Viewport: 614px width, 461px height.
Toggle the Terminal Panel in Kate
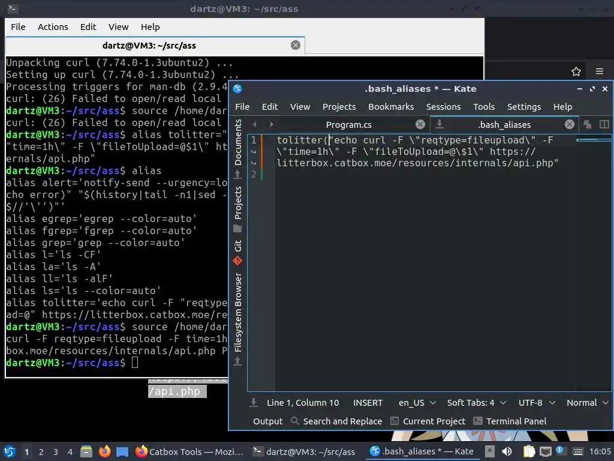[x=510, y=421]
